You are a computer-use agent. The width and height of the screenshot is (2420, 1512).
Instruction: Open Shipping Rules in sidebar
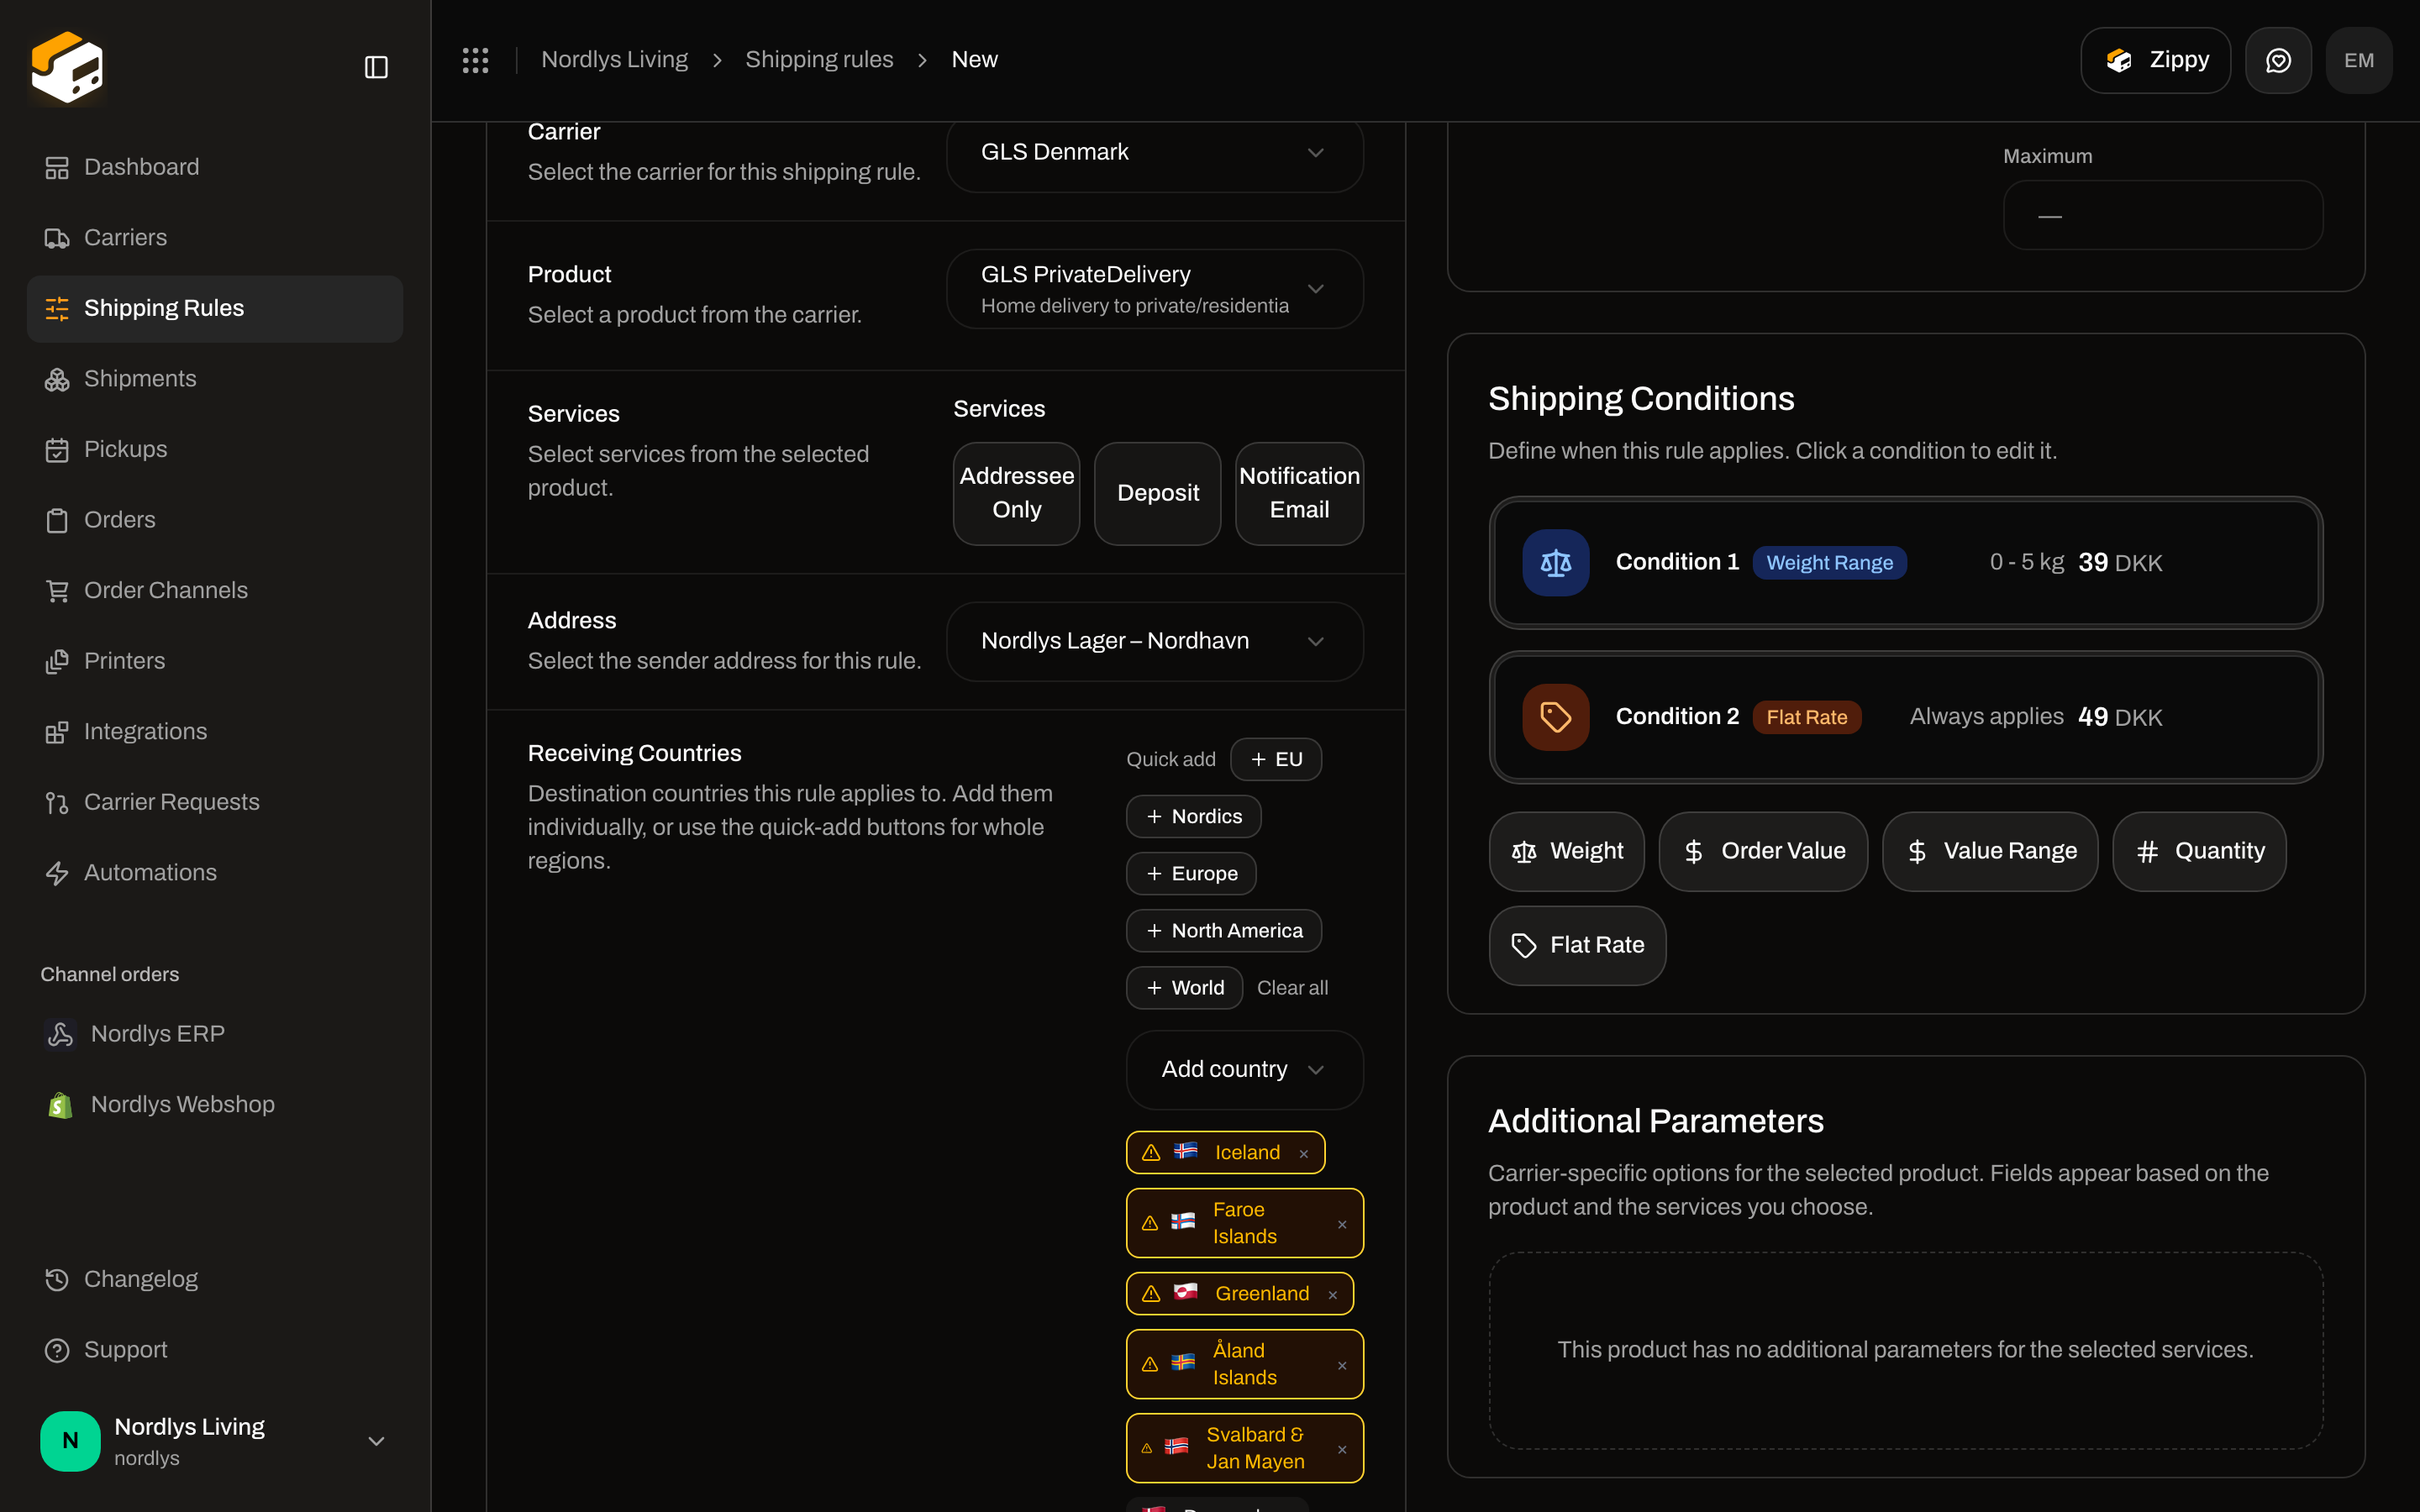coord(215,309)
